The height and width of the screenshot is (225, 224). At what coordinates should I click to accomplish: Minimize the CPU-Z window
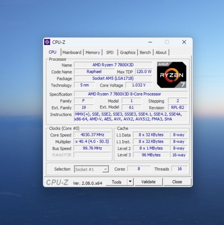click(x=150, y=42)
